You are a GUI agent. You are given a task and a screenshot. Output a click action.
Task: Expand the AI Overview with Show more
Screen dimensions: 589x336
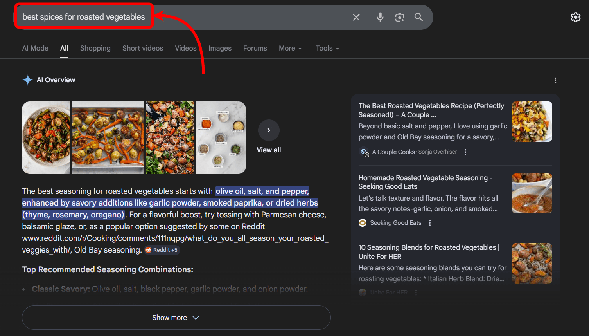pyautogui.click(x=176, y=317)
